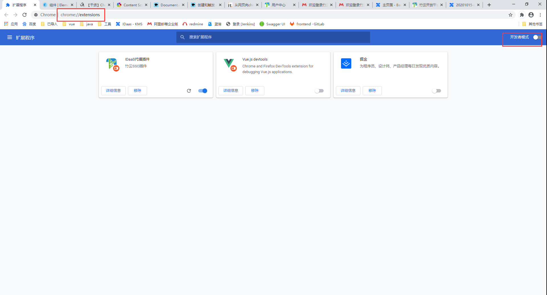This screenshot has height=295, width=547.
Task: Open a new browser tab
Action: click(x=489, y=5)
